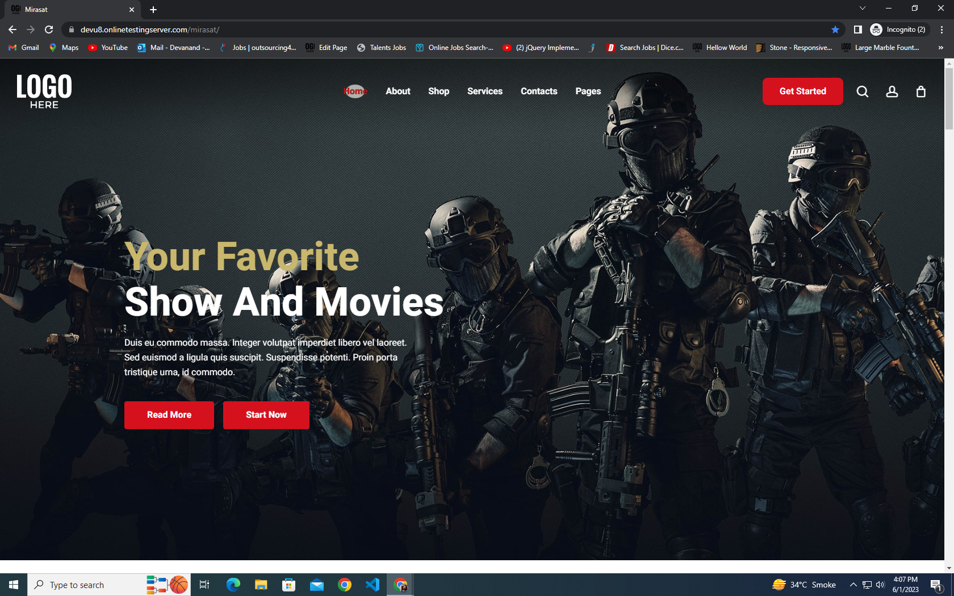This screenshot has height=596, width=954.
Task: Open the Services navigation item
Action: pyautogui.click(x=484, y=91)
